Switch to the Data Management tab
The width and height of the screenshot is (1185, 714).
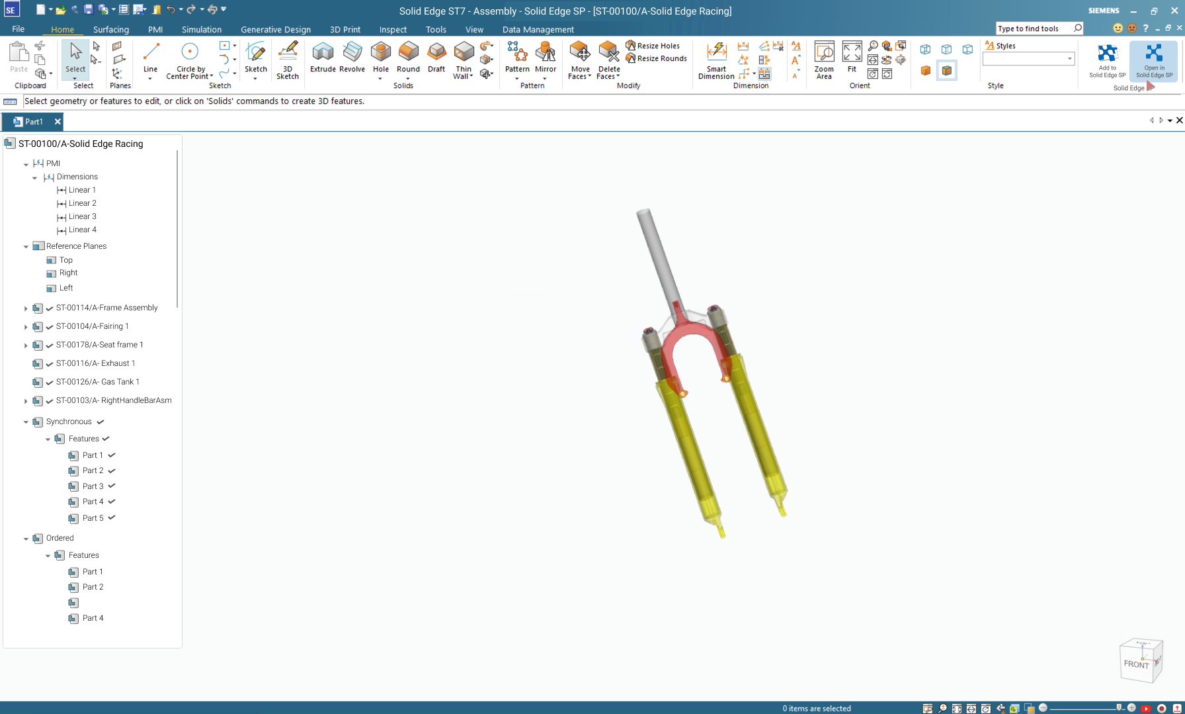[x=538, y=29]
